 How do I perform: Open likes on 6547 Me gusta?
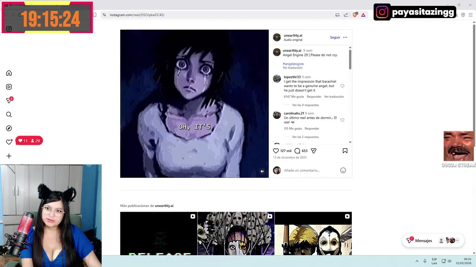click(x=294, y=97)
